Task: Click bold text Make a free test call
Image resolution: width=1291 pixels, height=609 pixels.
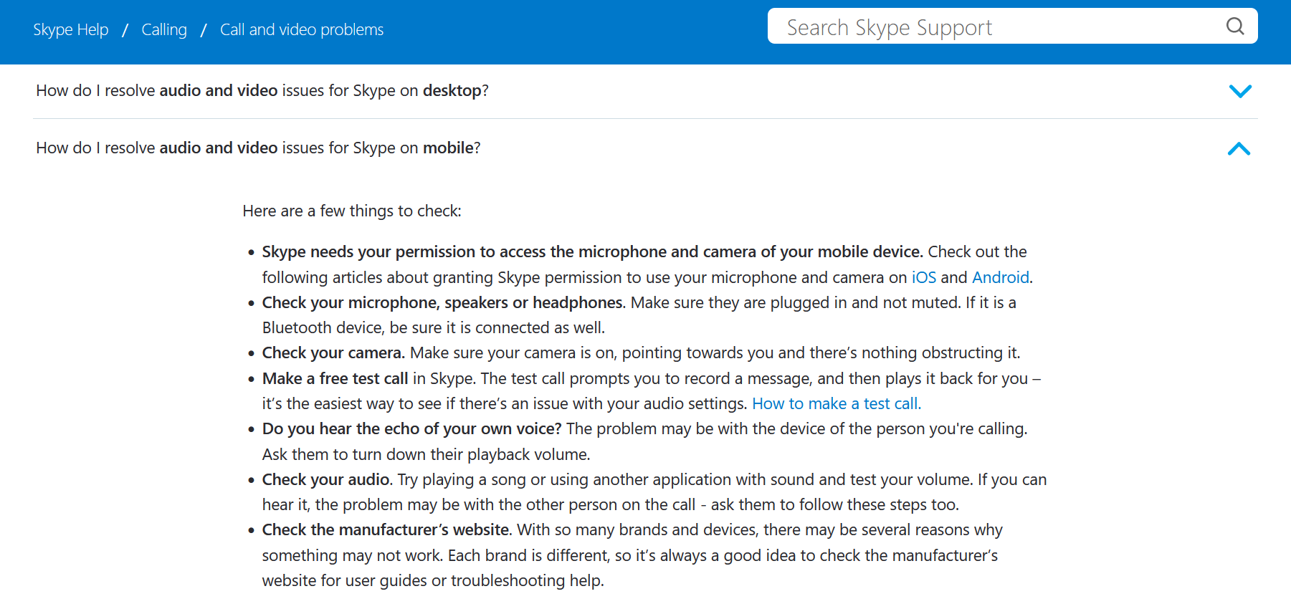Action: pos(335,378)
